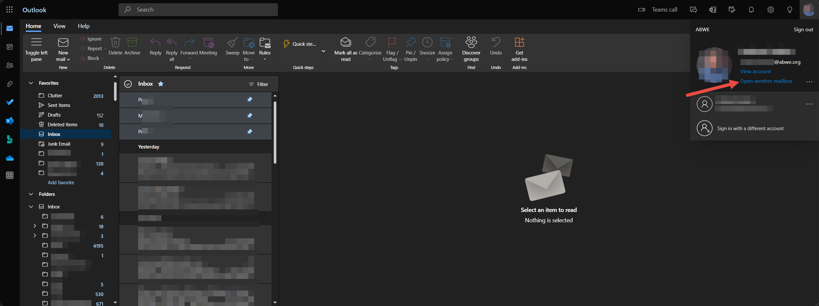Toggle left pane hamburger icon
Screen dimensions: 819x306
click(x=36, y=42)
